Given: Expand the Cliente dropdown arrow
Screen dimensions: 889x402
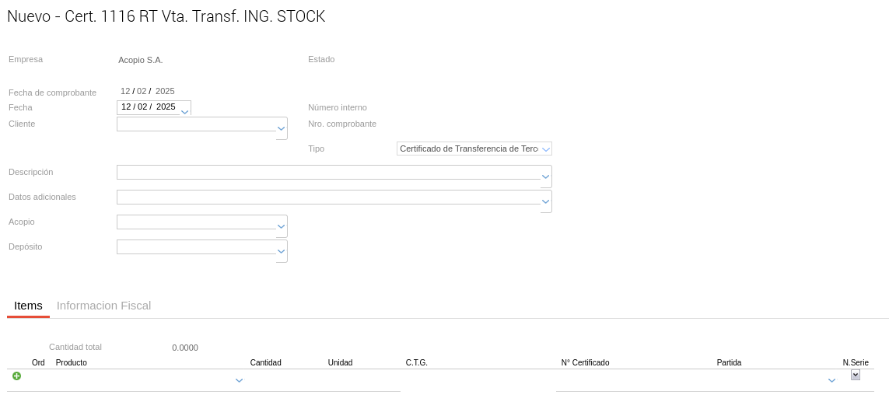Looking at the screenshot, I should point(282,129).
